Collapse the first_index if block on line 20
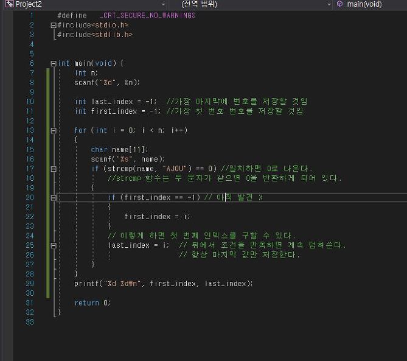This screenshot has width=407, height=361. pyautogui.click(x=54, y=198)
